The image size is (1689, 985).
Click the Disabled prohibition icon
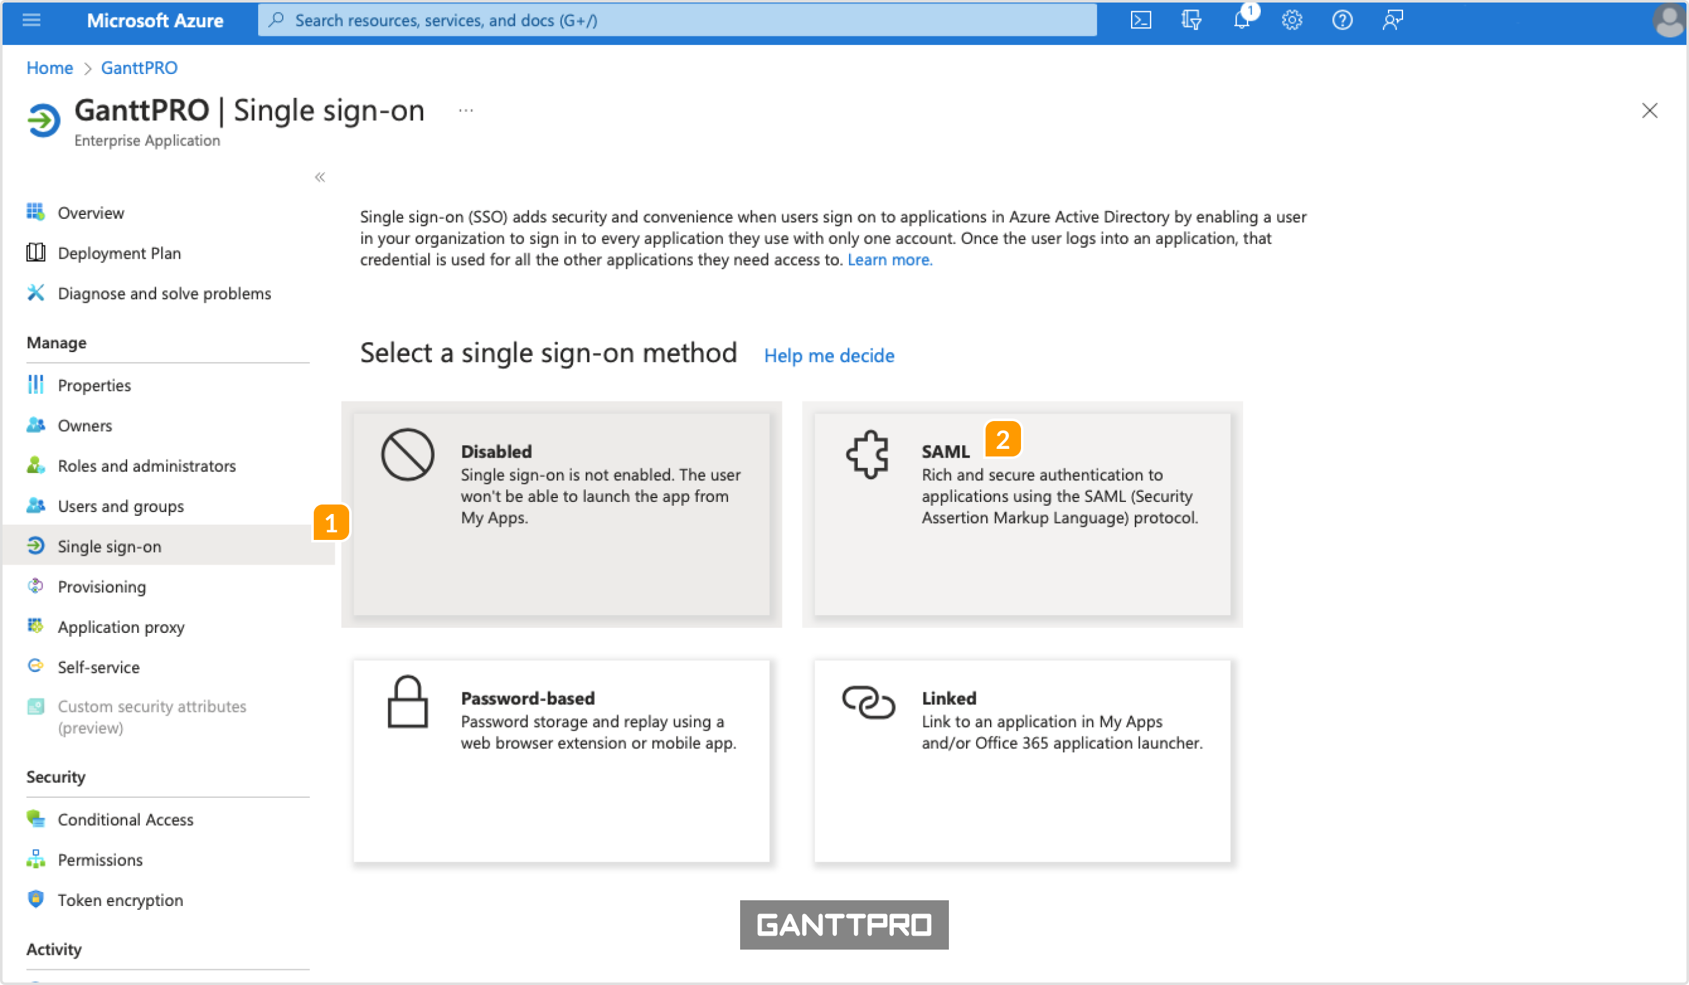(x=407, y=455)
